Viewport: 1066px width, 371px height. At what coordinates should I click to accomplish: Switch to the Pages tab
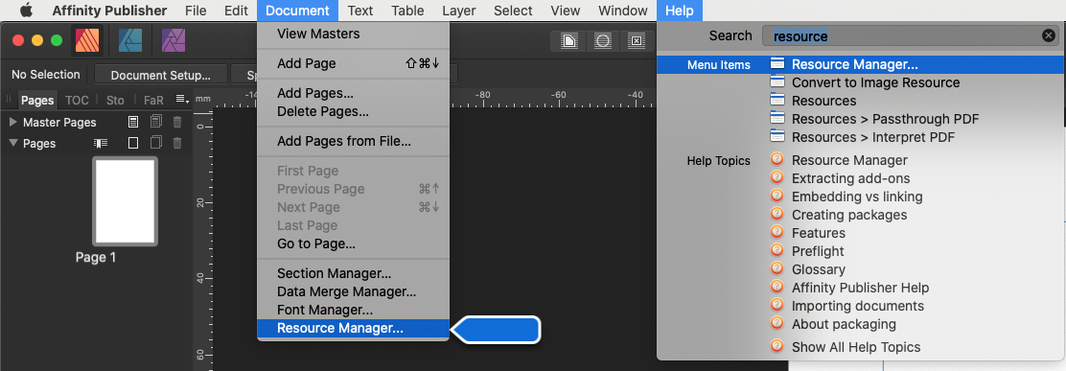point(37,100)
